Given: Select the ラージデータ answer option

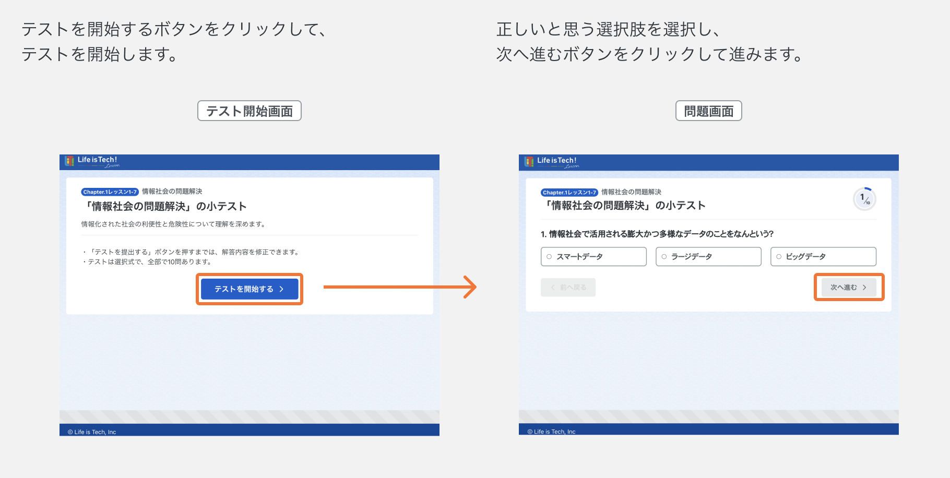Looking at the screenshot, I should pyautogui.click(x=708, y=256).
